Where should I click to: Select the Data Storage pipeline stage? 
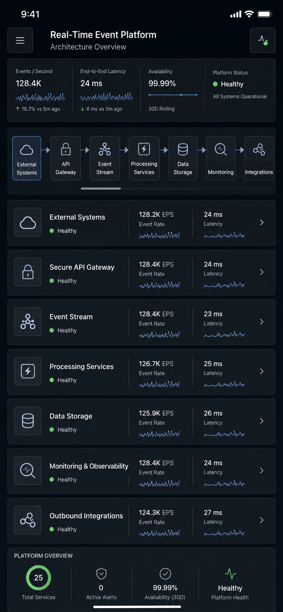[183, 158]
